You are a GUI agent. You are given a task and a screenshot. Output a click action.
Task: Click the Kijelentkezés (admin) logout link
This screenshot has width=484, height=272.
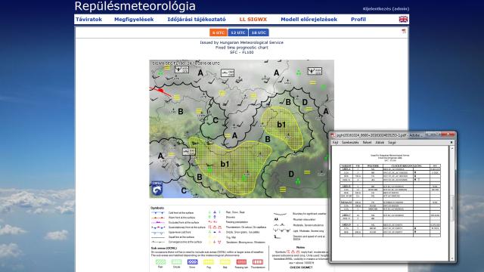point(386,8)
